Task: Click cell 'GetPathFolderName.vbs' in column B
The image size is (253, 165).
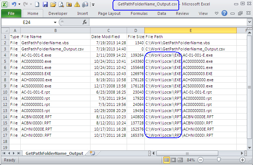Action: point(55,43)
